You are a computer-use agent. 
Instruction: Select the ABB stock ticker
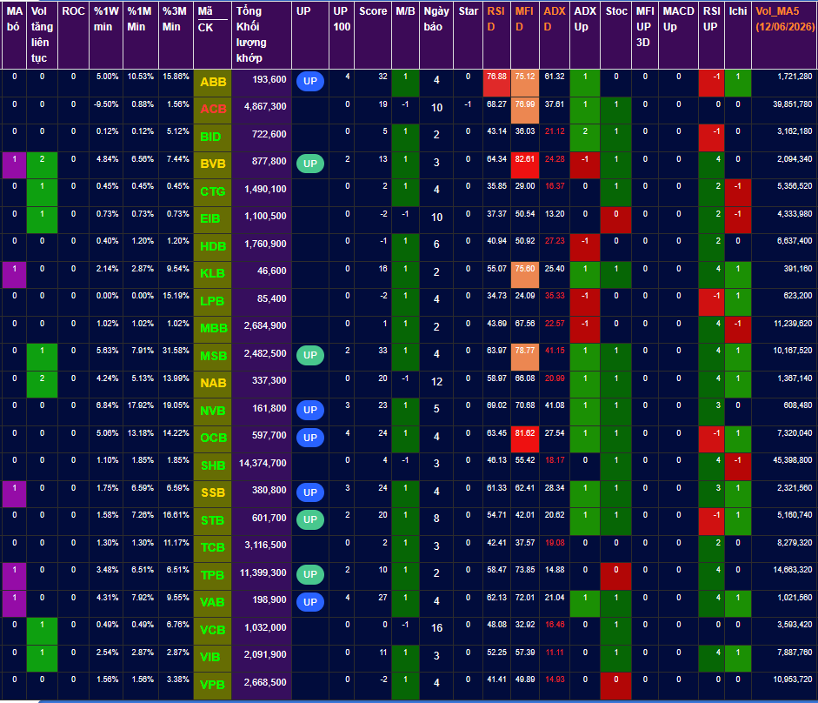pos(213,82)
